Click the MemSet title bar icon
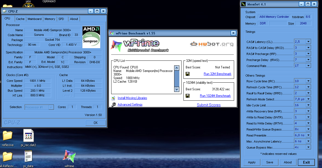This screenshot has width=322, height=168. 244,4
